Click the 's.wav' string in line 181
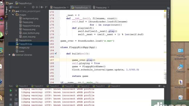 pos(108,41)
